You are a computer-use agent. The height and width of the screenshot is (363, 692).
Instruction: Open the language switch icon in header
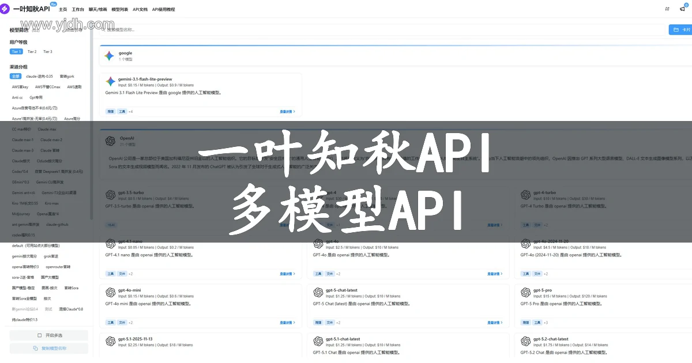coord(667,9)
